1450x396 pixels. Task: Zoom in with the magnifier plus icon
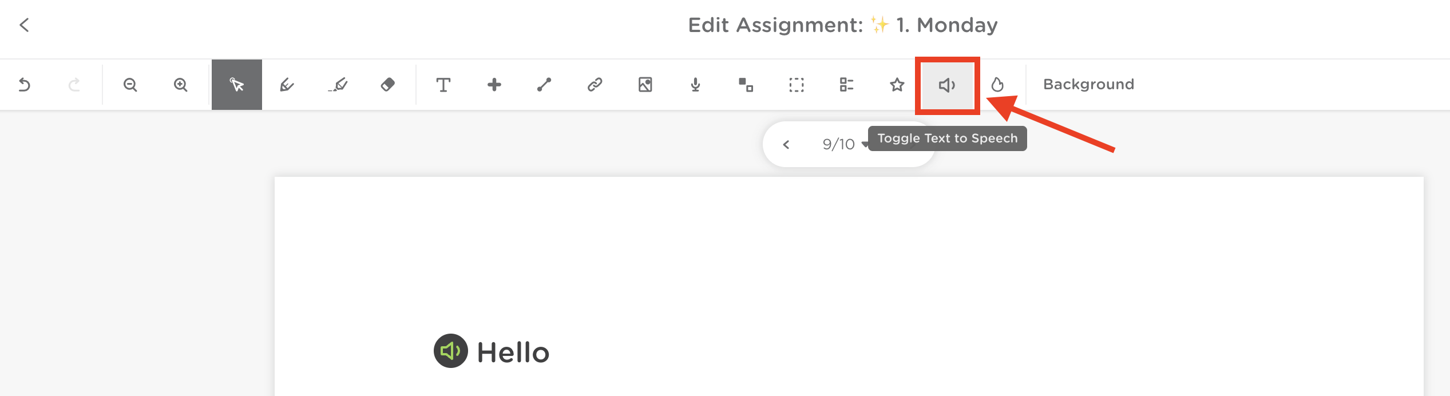coord(181,85)
